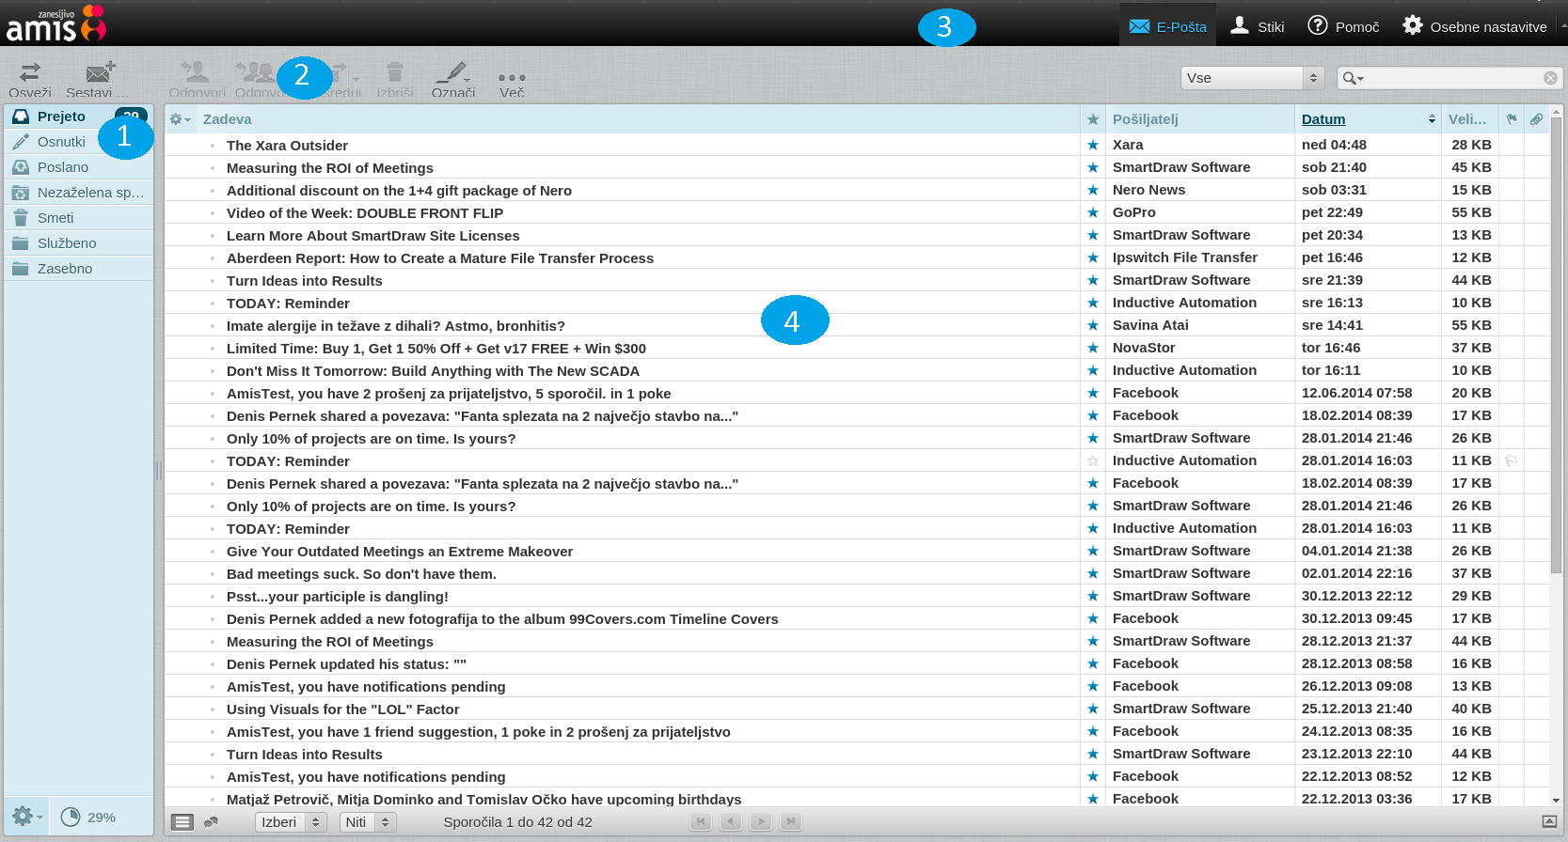Screen dimensions: 1568x842
Task: Toggle star on The Xara Outsider
Action: click(x=1092, y=145)
